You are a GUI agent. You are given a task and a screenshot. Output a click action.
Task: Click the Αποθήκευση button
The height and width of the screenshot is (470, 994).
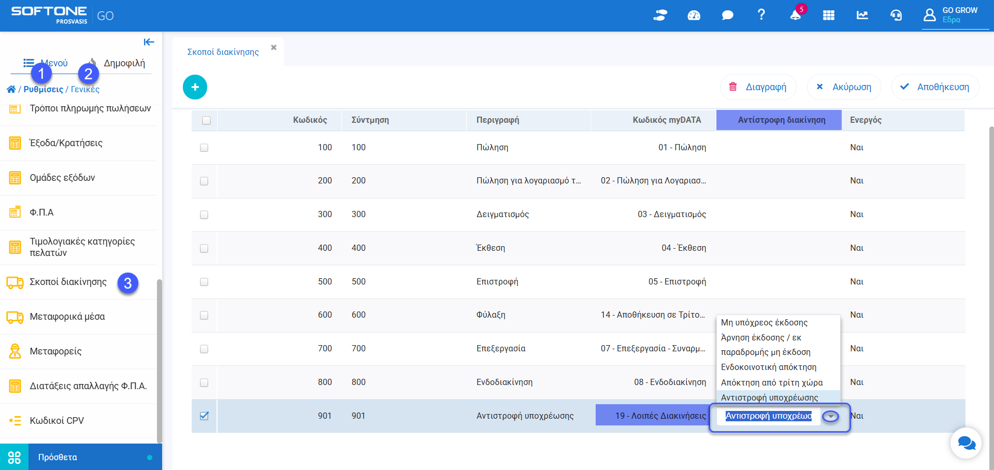[935, 87]
